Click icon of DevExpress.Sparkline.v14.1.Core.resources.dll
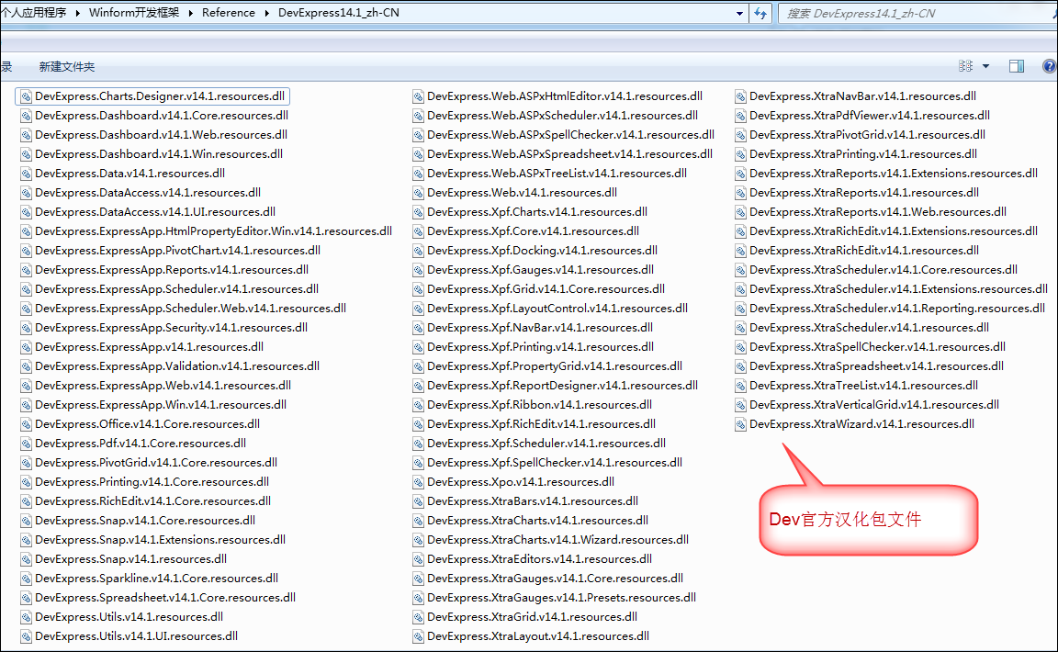The width and height of the screenshot is (1058, 652). tap(27, 579)
